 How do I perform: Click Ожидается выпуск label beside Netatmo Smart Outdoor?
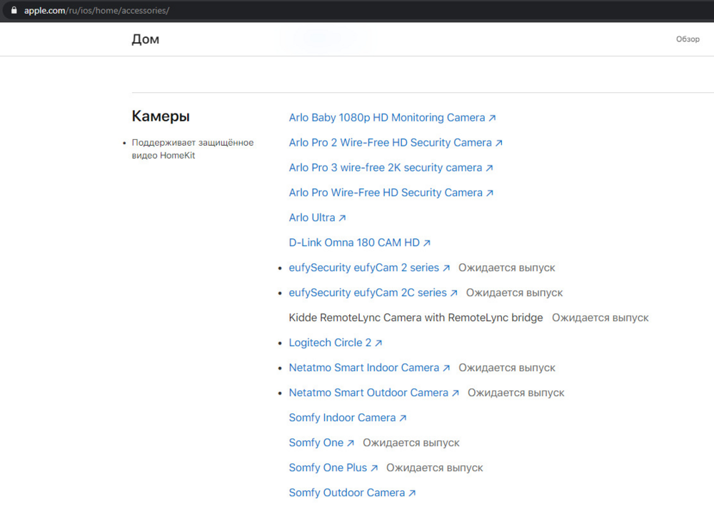coord(516,393)
